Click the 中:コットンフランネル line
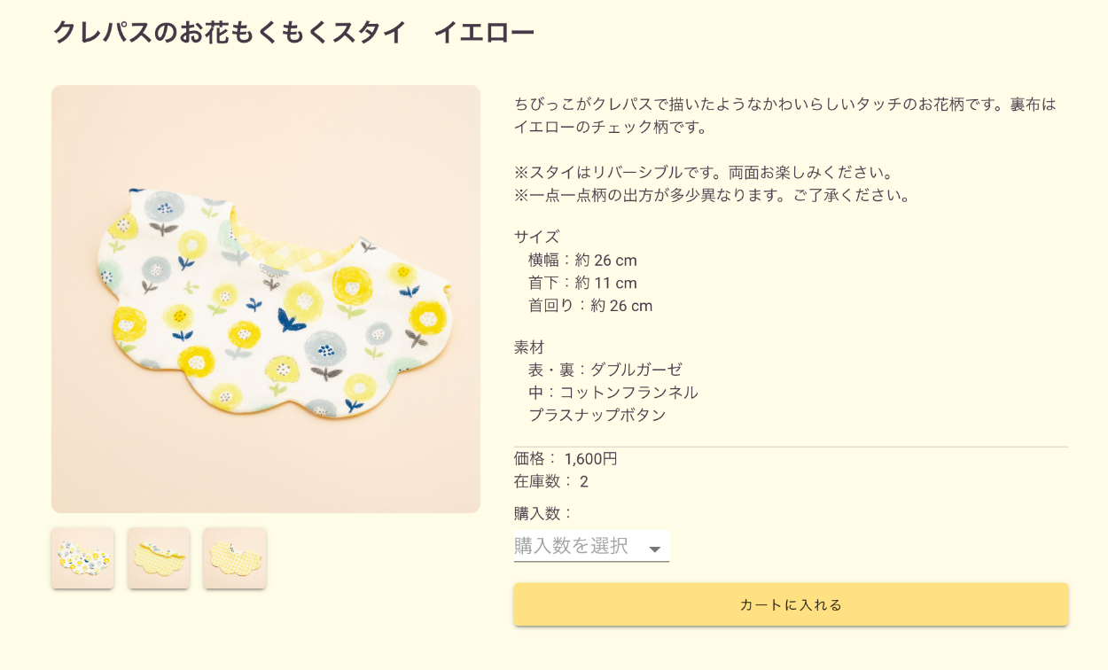This screenshot has width=1108, height=670. tap(613, 393)
